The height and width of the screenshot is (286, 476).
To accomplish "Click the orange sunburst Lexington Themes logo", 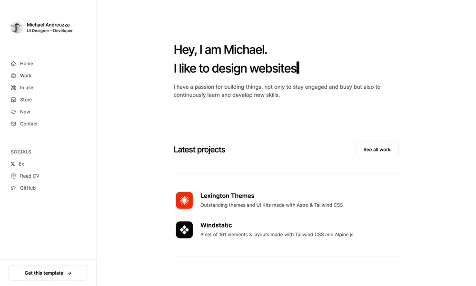I will (x=184, y=200).
